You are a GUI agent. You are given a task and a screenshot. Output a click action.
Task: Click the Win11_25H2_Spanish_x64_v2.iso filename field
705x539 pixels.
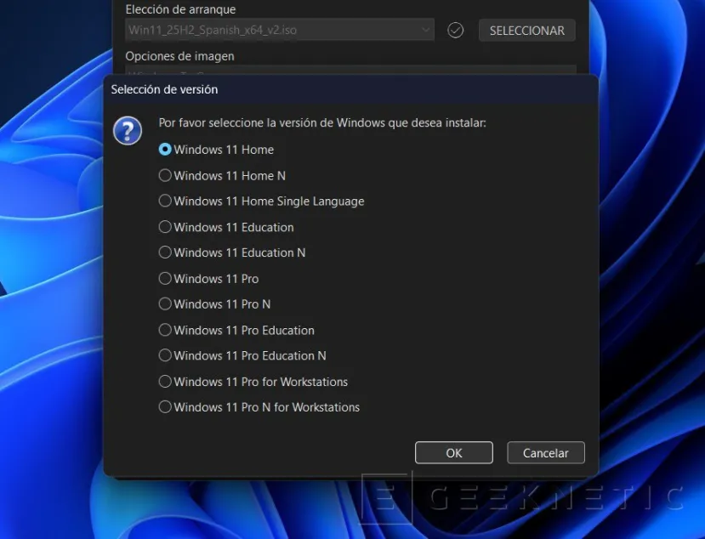(x=255, y=30)
